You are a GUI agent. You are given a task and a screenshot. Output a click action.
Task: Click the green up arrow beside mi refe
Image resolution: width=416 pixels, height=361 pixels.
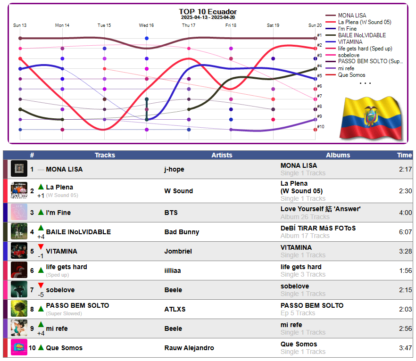pos(41,325)
